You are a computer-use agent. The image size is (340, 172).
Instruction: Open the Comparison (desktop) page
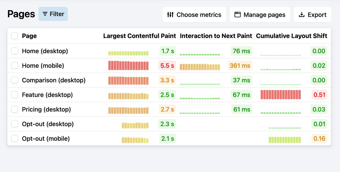[54, 80]
